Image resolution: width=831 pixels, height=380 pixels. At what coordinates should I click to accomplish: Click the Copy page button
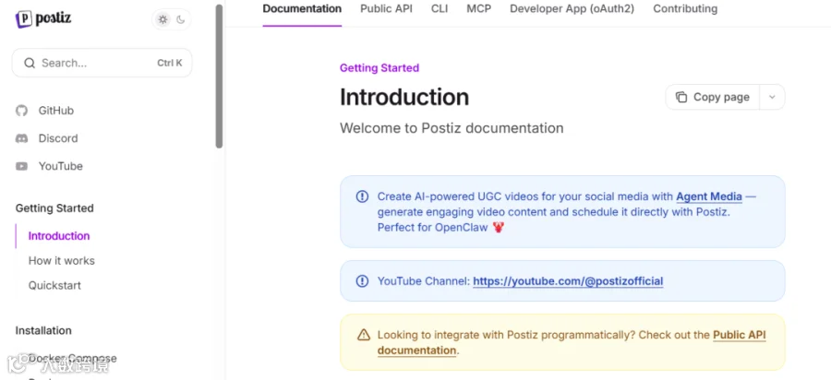pos(713,98)
